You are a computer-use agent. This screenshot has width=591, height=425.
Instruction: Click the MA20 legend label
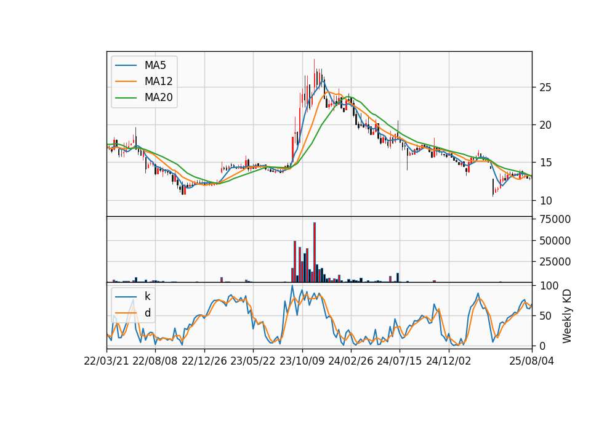(x=158, y=97)
